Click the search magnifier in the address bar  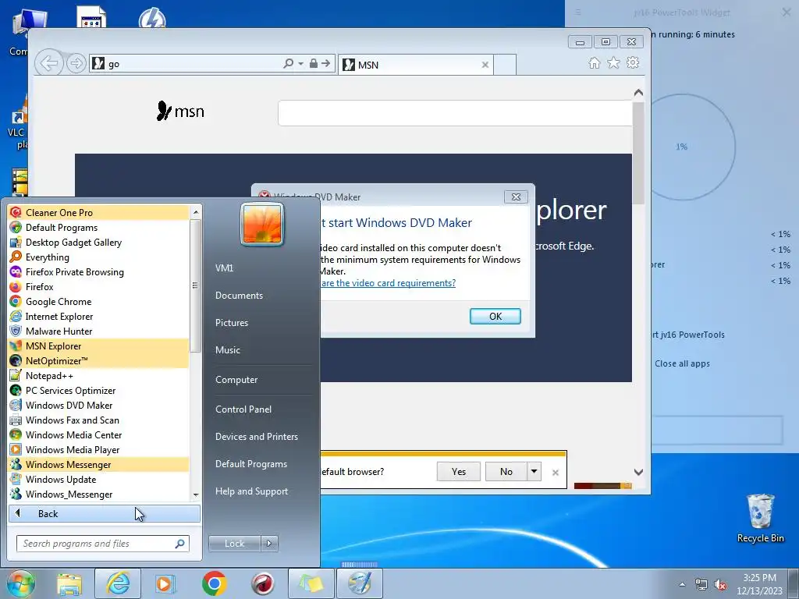coord(289,63)
